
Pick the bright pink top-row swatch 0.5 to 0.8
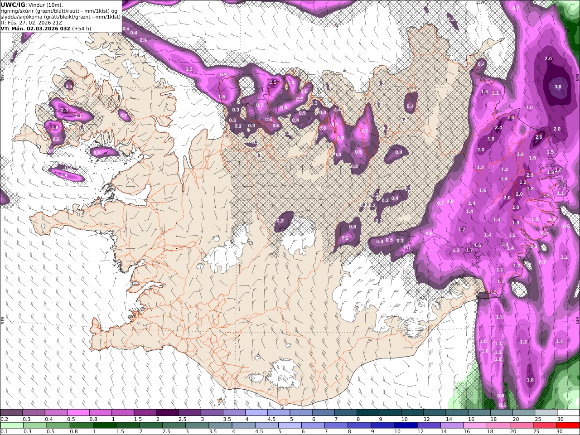[78, 413]
